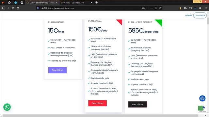Click the PLAN – PARA SIEMPRE heading

(x=140, y=22)
